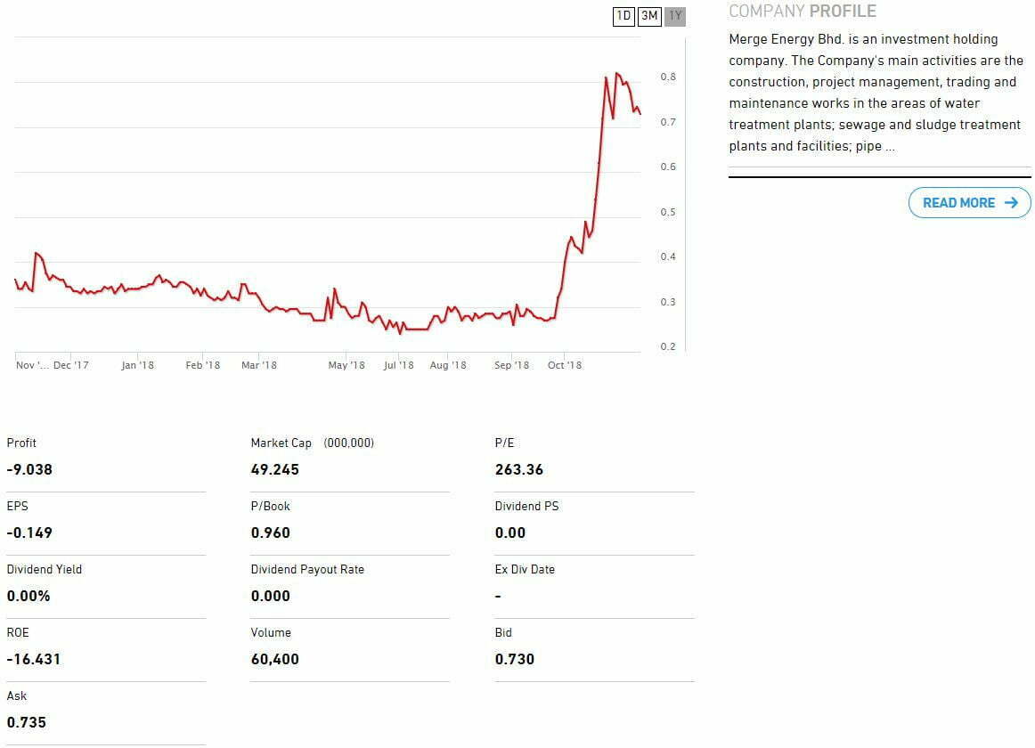Click the Market Cap value 49.245
The width and height of the screenshot is (1035, 748).
tap(275, 469)
